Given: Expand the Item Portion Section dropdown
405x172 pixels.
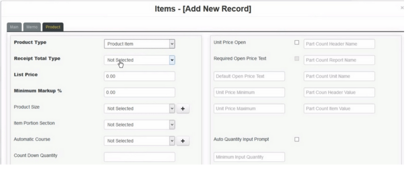Looking at the screenshot, I should [140, 125].
